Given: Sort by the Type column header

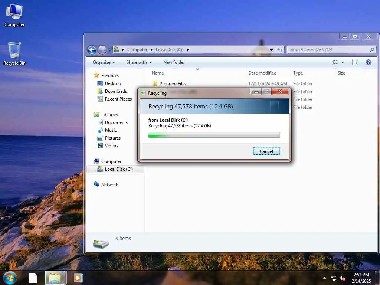Looking at the screenshot, I should [x=298, y=73].
